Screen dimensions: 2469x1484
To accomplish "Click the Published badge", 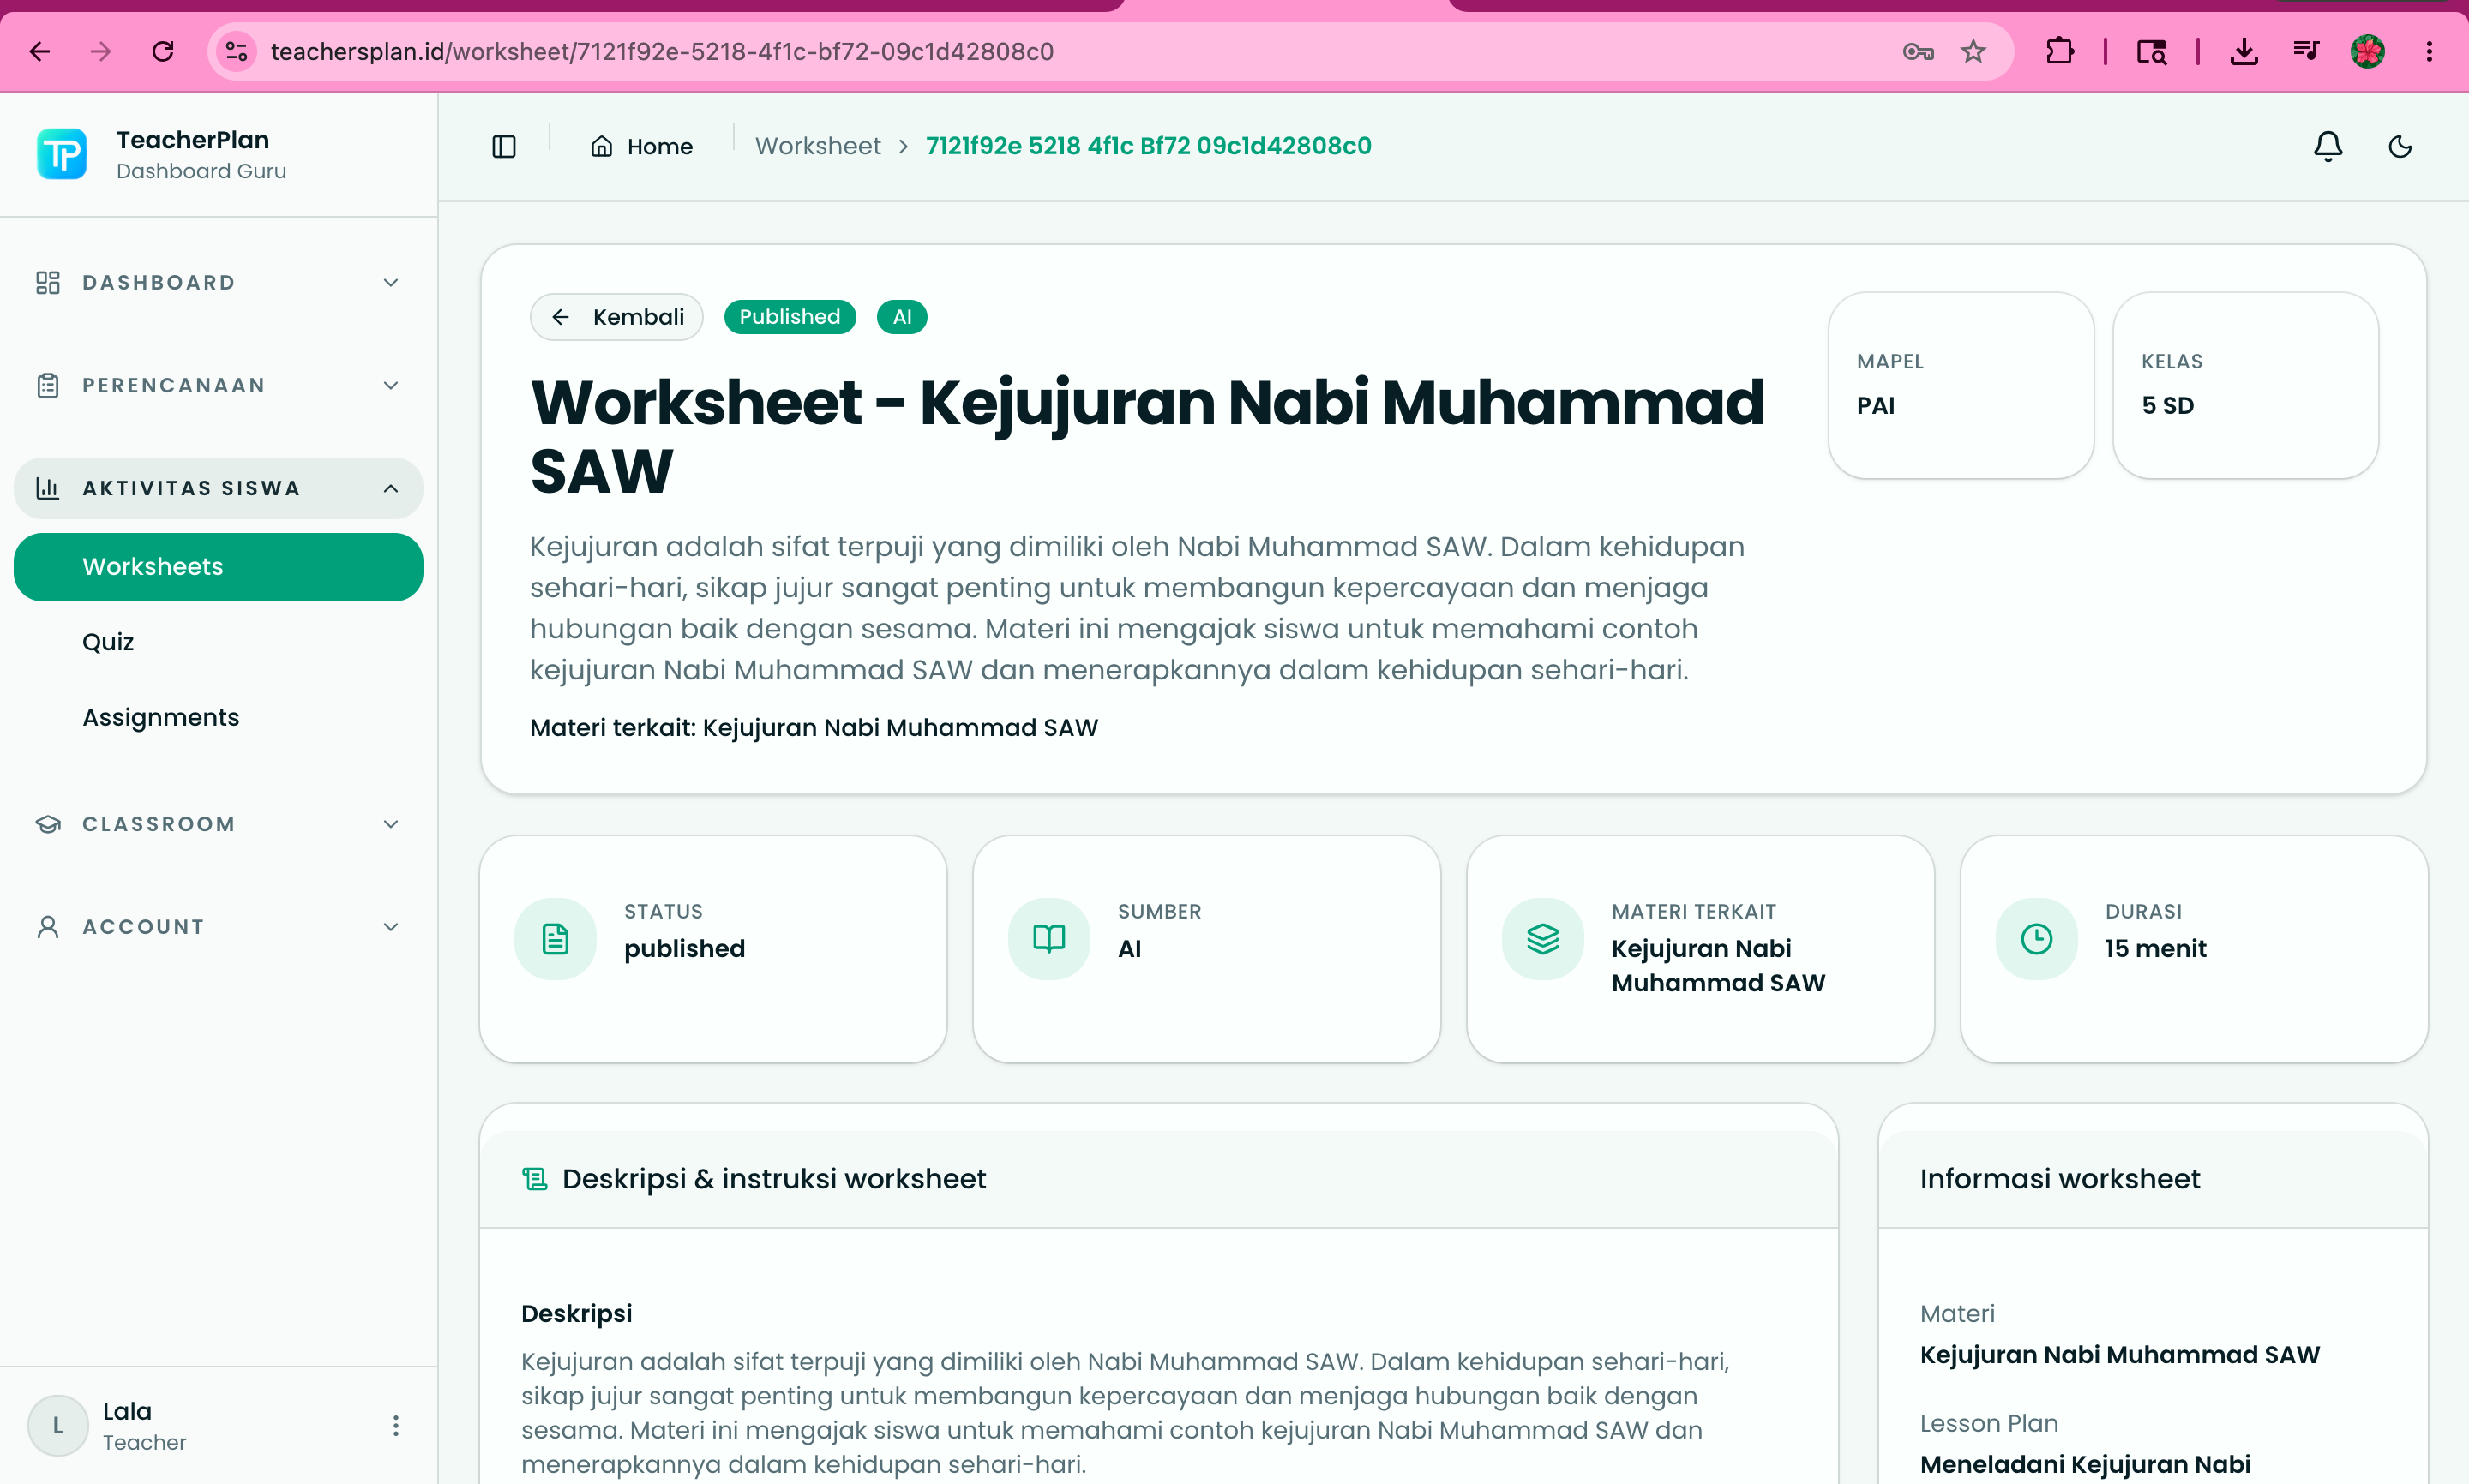I will tap(790, 317).
